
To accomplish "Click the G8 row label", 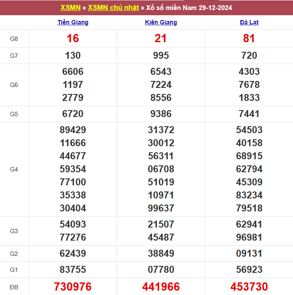I will 14,39.
